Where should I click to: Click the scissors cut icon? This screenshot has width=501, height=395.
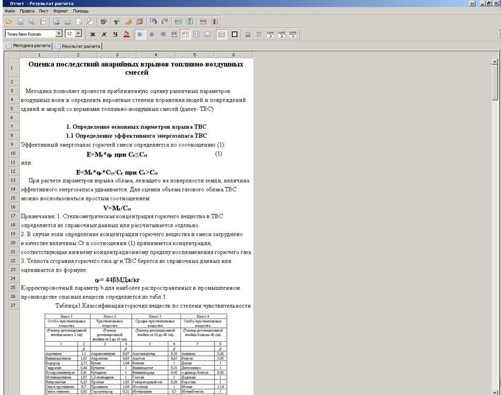tap(116, 22)
